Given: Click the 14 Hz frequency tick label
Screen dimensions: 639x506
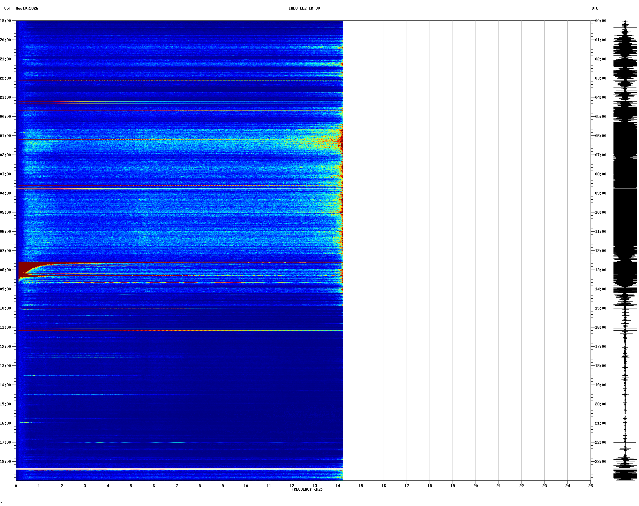Looking at the screenshot, I should pyautogui.click(x=338, y=486).
